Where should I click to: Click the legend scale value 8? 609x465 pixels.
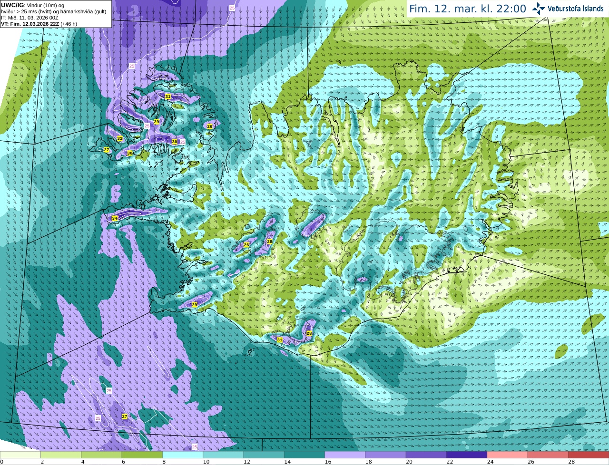tap(164, 462)
